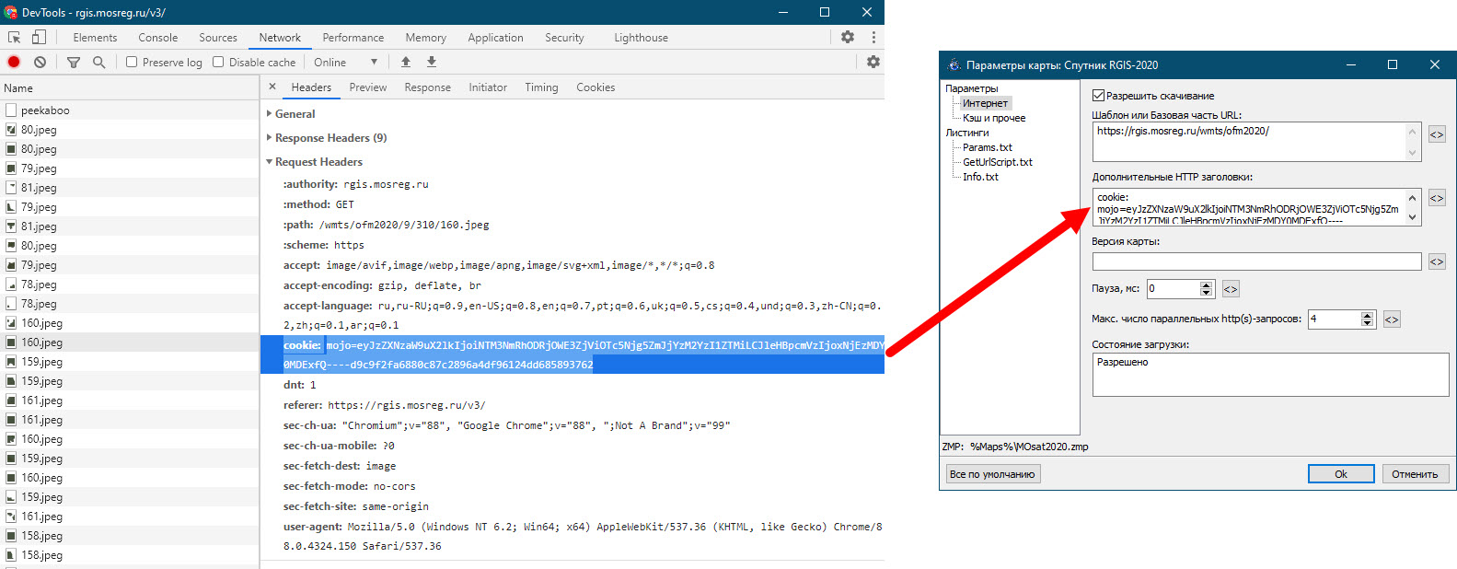Click the inspect element picker icon
This screenshot has width=1457, height=569.
[15, 38]
